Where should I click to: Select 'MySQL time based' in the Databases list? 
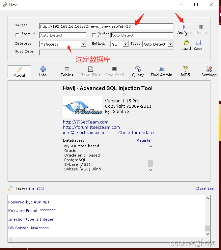(82, 146)
